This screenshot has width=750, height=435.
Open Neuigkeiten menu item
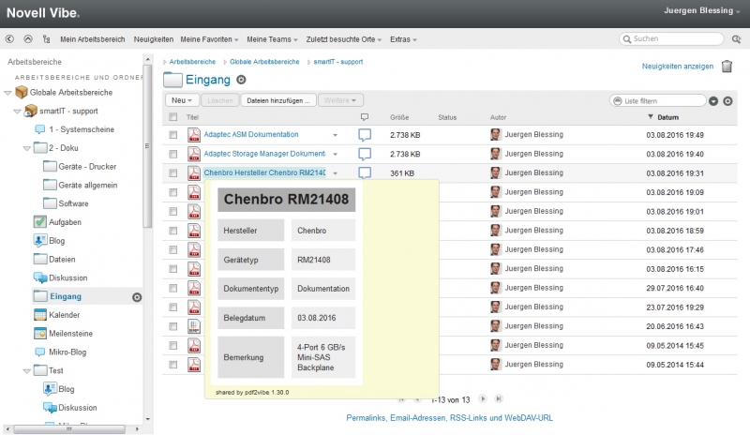click(154, 39)
